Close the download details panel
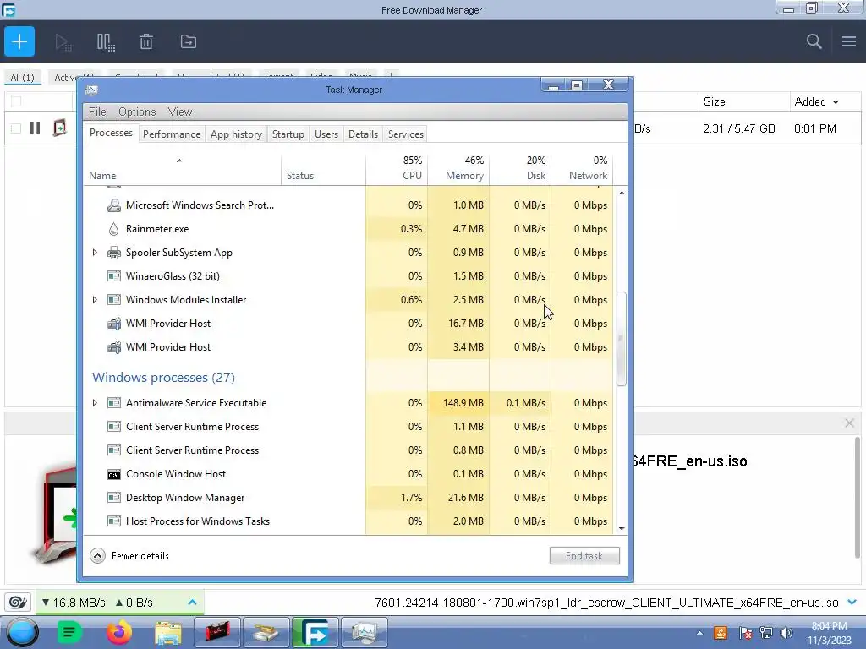The height and width of the screenshot is (649, 866). [x=849, y=423]
